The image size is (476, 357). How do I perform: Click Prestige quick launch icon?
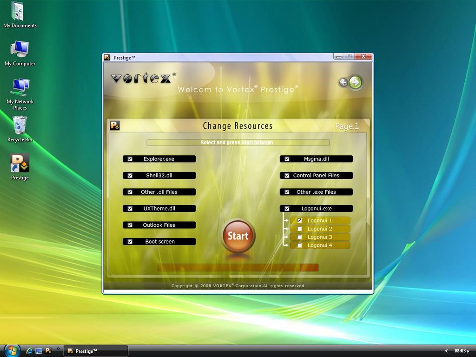coord(48,350)
